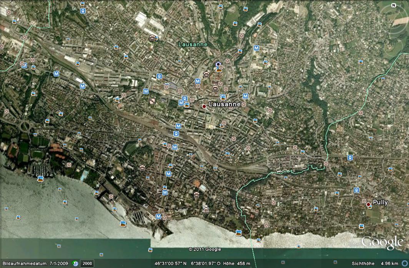Select the train icon at Lausanne main station
The height and width of the screenshot is (268, 409).
[x=176, y=134]
